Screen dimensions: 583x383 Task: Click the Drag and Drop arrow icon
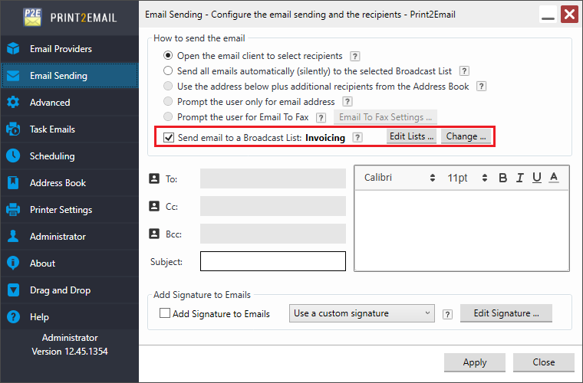pos(13,290)
